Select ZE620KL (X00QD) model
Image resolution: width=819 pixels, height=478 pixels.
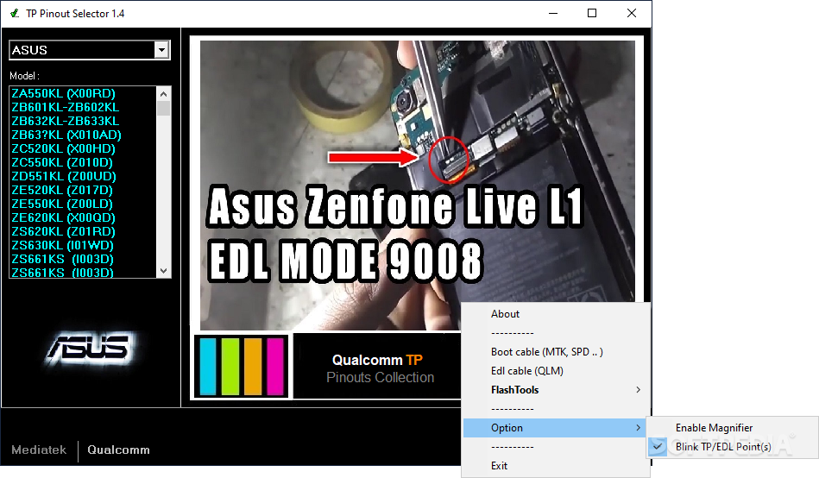63,217
